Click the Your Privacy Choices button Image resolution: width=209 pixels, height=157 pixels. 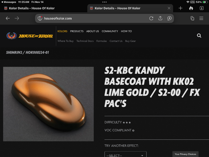185,154
